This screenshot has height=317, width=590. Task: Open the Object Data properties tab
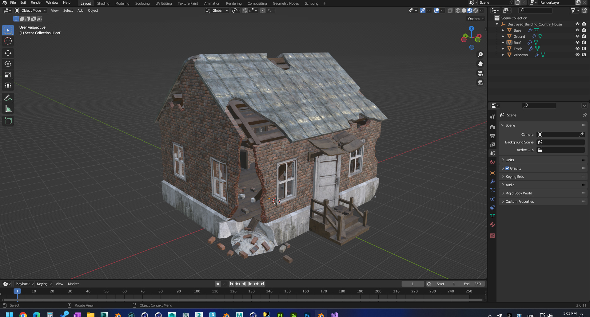coord(492,216)
